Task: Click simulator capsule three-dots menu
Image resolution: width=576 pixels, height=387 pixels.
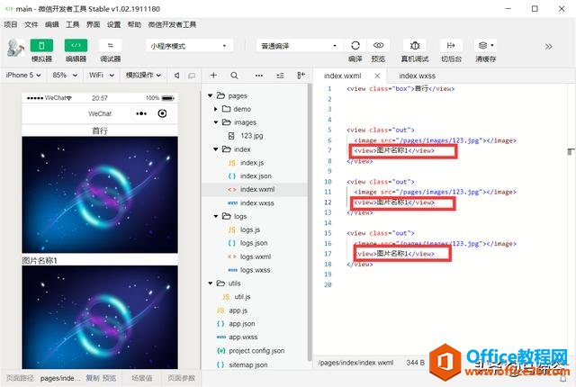Action: click(141, 113)
